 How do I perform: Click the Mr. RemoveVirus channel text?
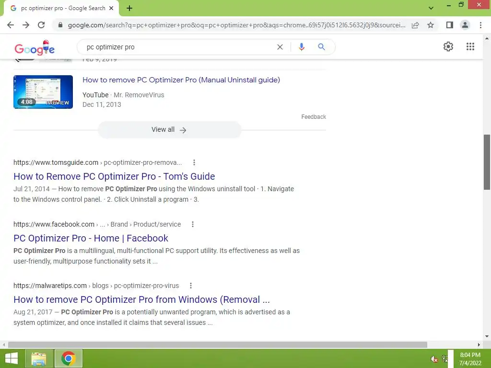point(139,95)
